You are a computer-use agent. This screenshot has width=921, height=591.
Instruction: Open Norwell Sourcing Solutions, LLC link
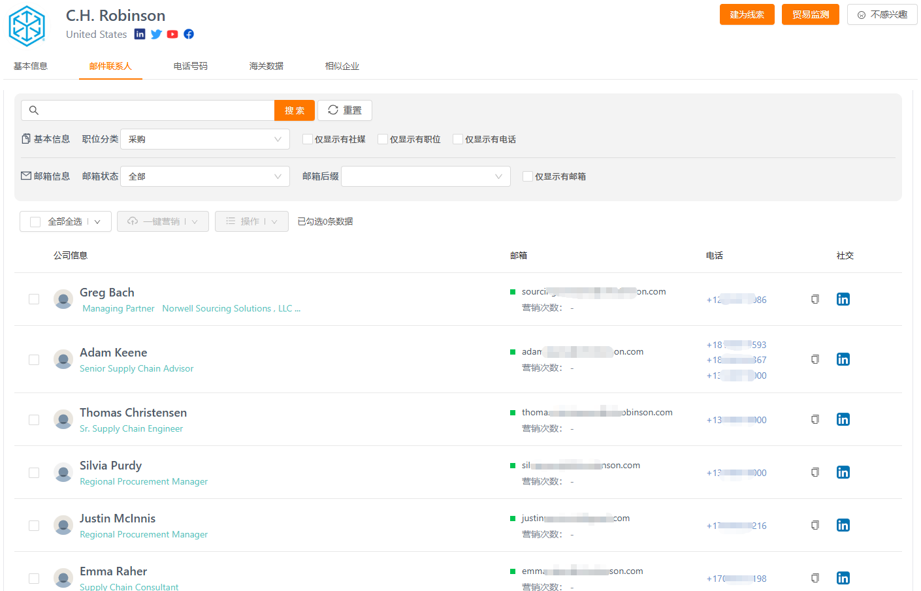click(x=231, y=308)
